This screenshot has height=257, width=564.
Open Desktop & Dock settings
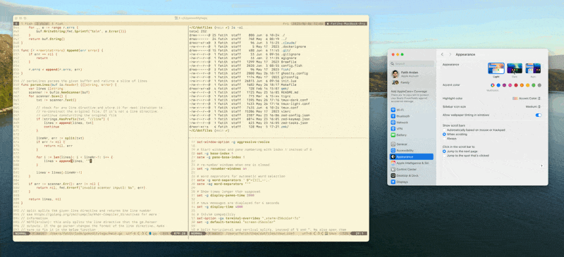pyautogui.click(x=412, y=175)
